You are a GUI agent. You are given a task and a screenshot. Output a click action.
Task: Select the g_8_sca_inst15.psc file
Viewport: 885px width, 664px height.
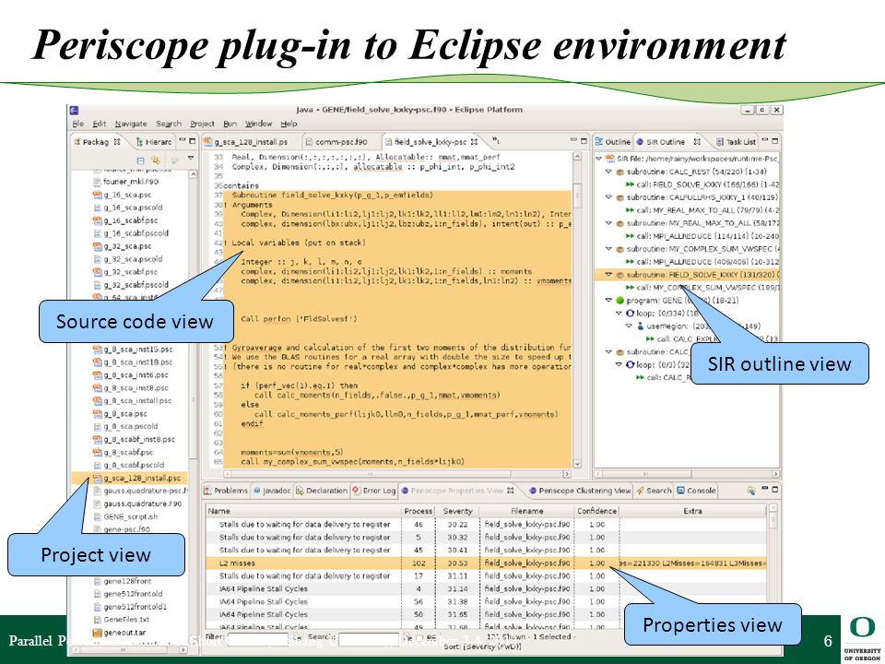133,350
